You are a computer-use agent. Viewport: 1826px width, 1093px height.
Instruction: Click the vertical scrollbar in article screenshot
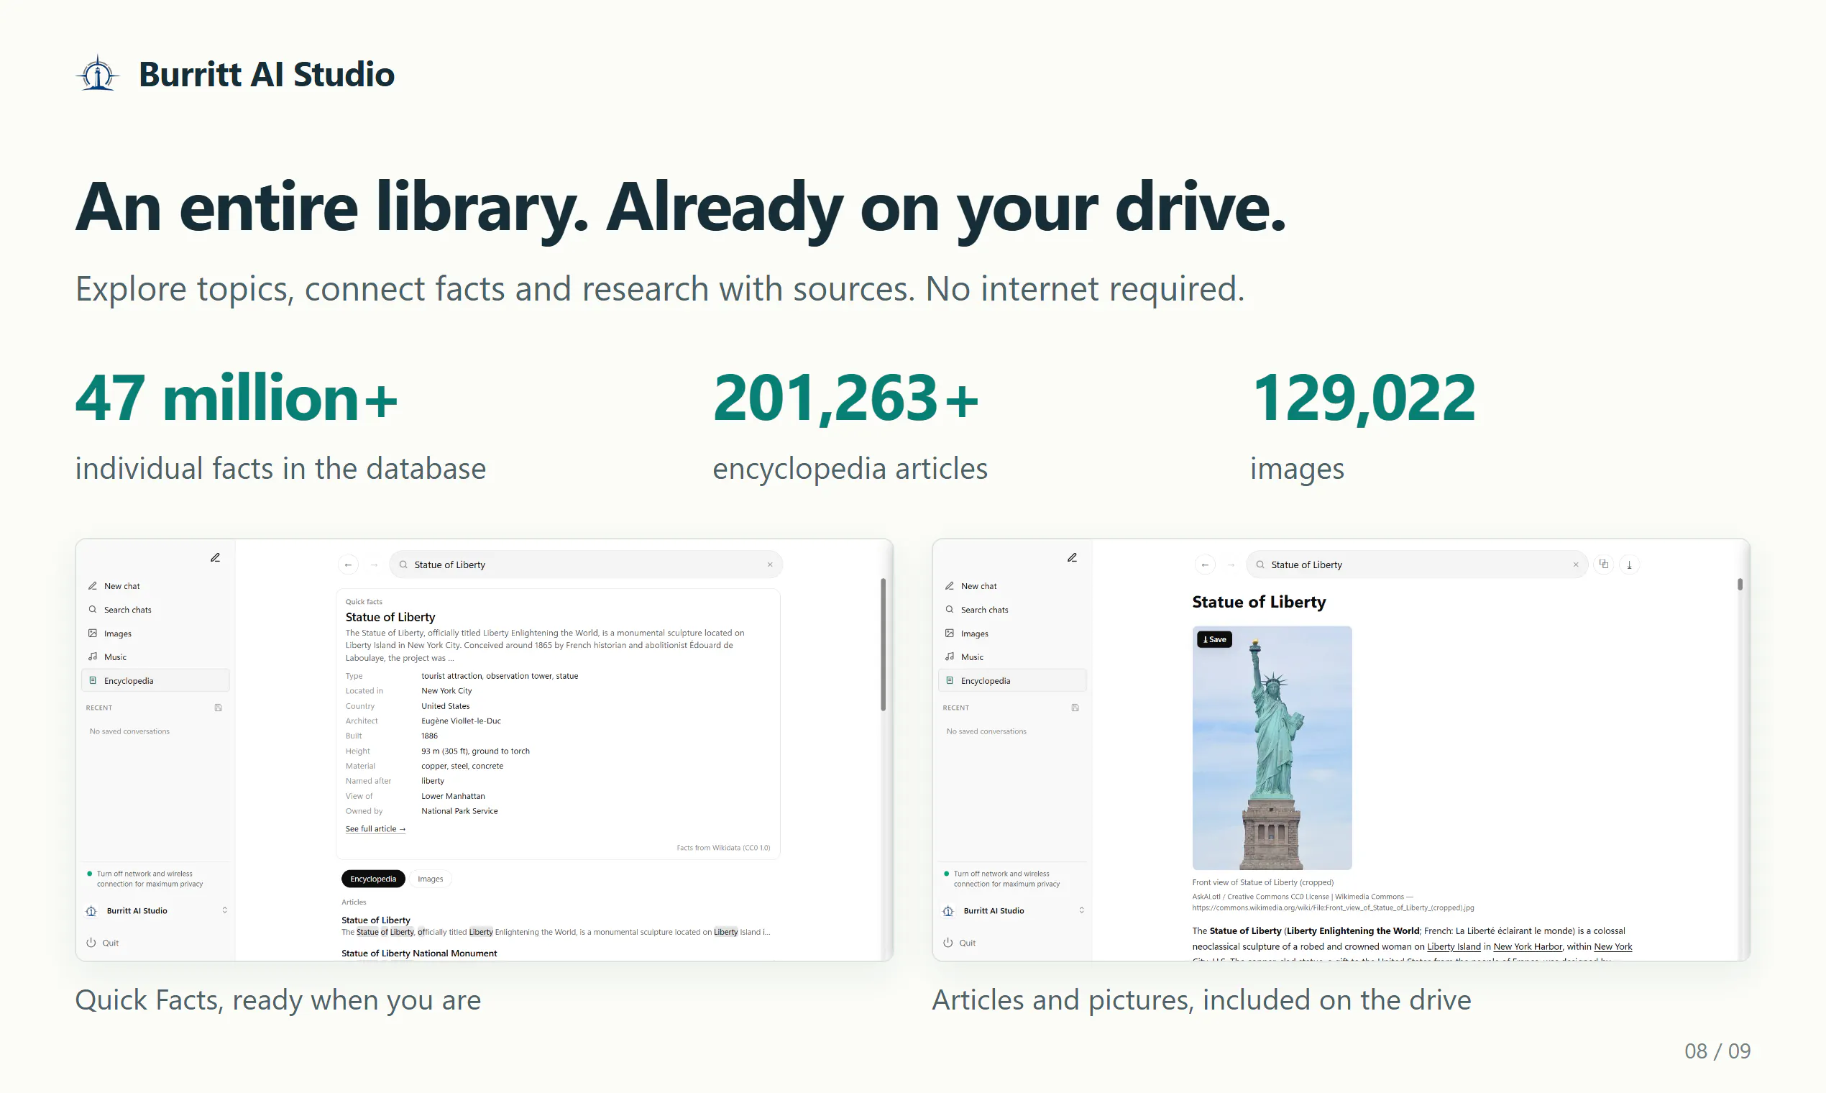pyautogui.click(x=1740, y=585)
